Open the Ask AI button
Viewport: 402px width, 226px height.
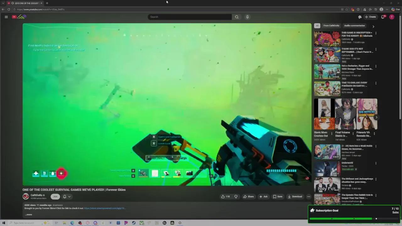pyautogui.click(x=263, y=196)
